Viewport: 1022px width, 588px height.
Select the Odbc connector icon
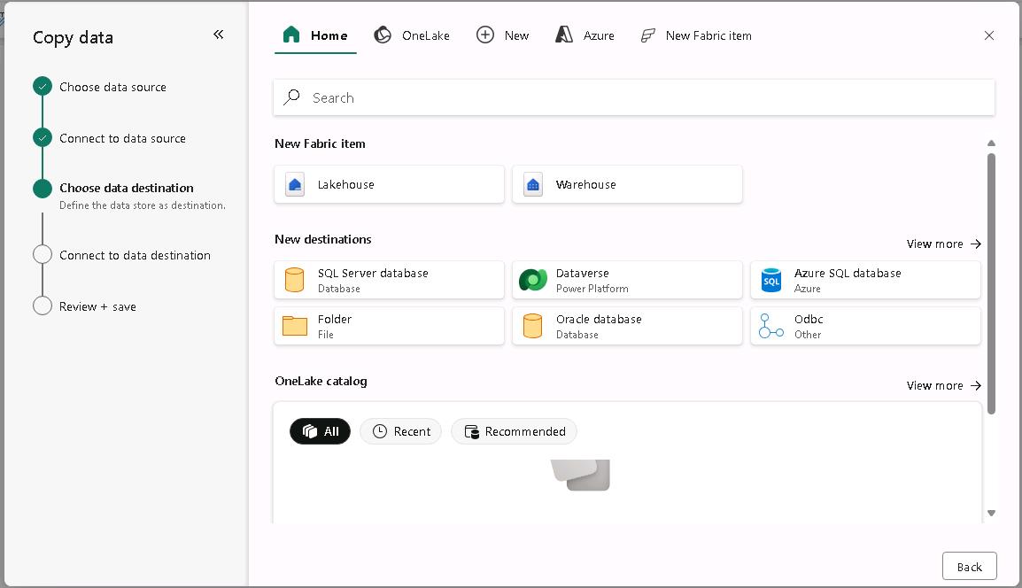coord(771,327)
